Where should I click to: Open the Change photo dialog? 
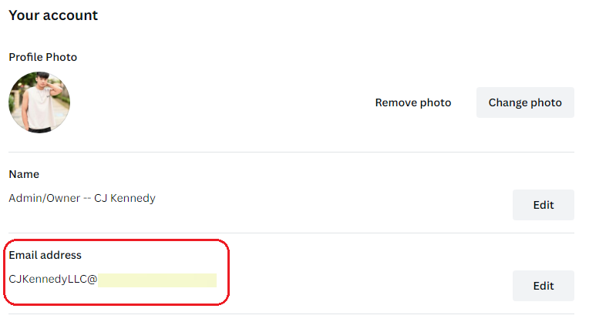525,102
